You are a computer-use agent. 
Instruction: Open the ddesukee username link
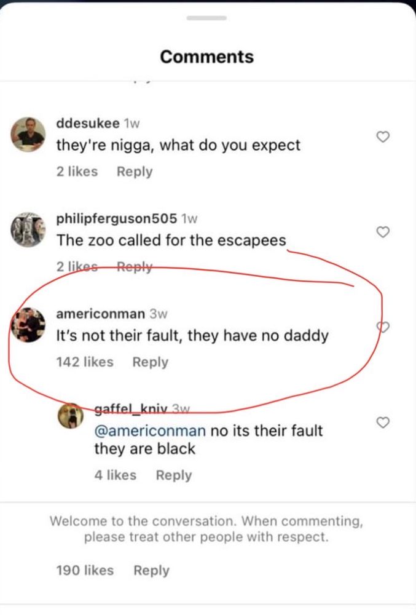click(x=87, y=122)
